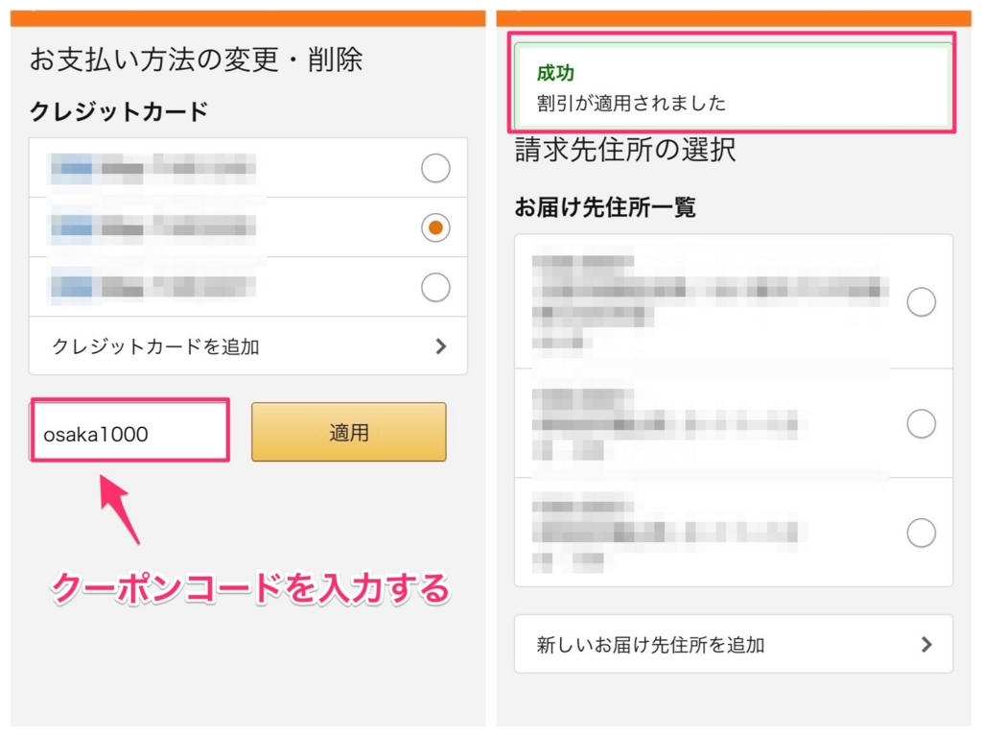Open 新しいお届け先住所を追加 to add new address

tap(734, 645)
